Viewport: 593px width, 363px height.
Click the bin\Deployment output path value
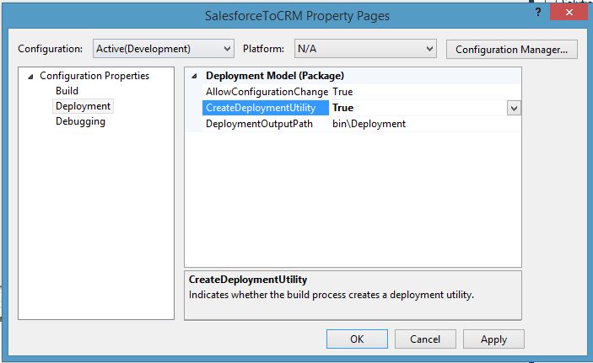(x=369, y=124)
